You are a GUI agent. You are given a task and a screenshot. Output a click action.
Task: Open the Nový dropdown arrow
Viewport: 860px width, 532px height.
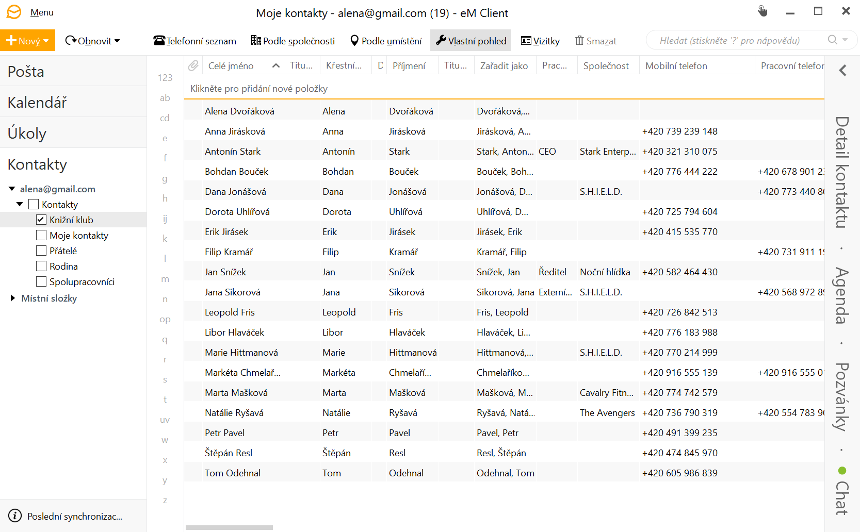[x=46, y=41]
